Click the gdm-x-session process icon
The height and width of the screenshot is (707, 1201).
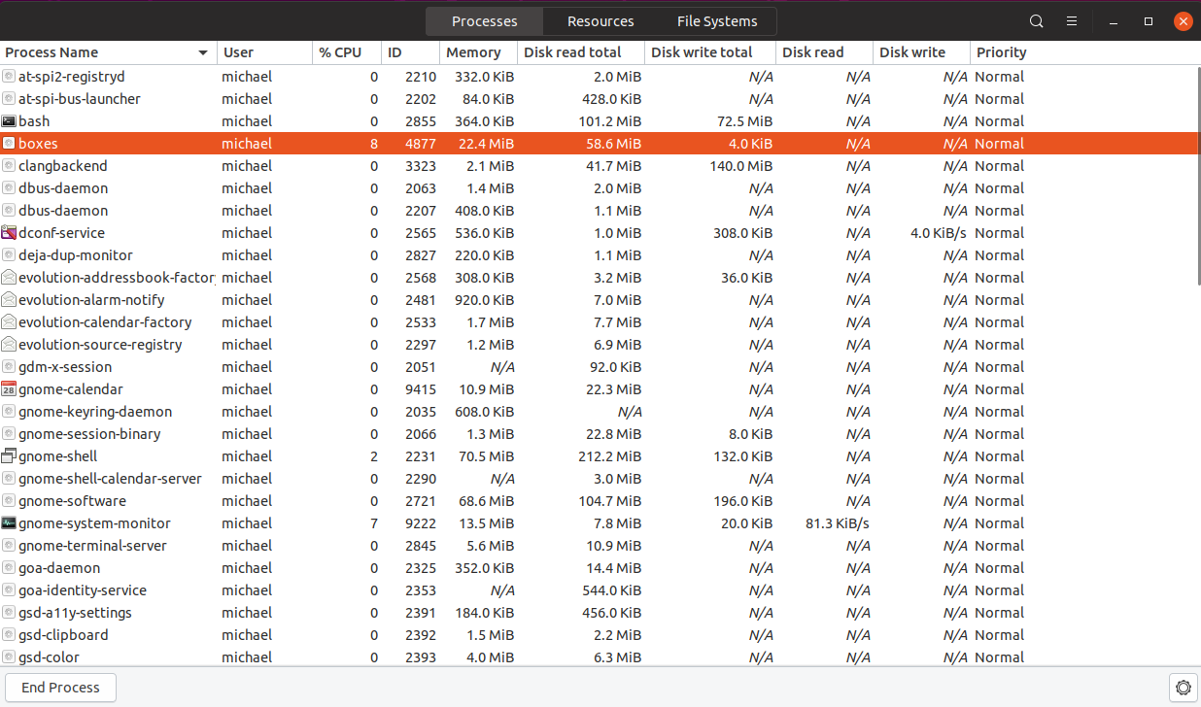tap(9, 367)
